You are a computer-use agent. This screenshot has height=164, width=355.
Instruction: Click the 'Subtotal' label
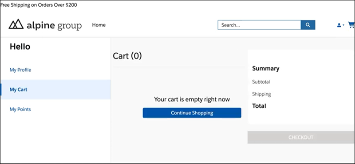(x=261, y=82)
